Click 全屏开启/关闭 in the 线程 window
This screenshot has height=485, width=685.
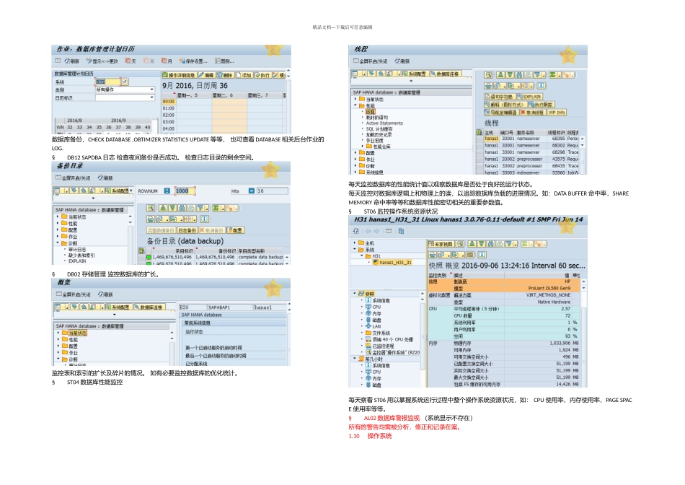pos(370,61)
